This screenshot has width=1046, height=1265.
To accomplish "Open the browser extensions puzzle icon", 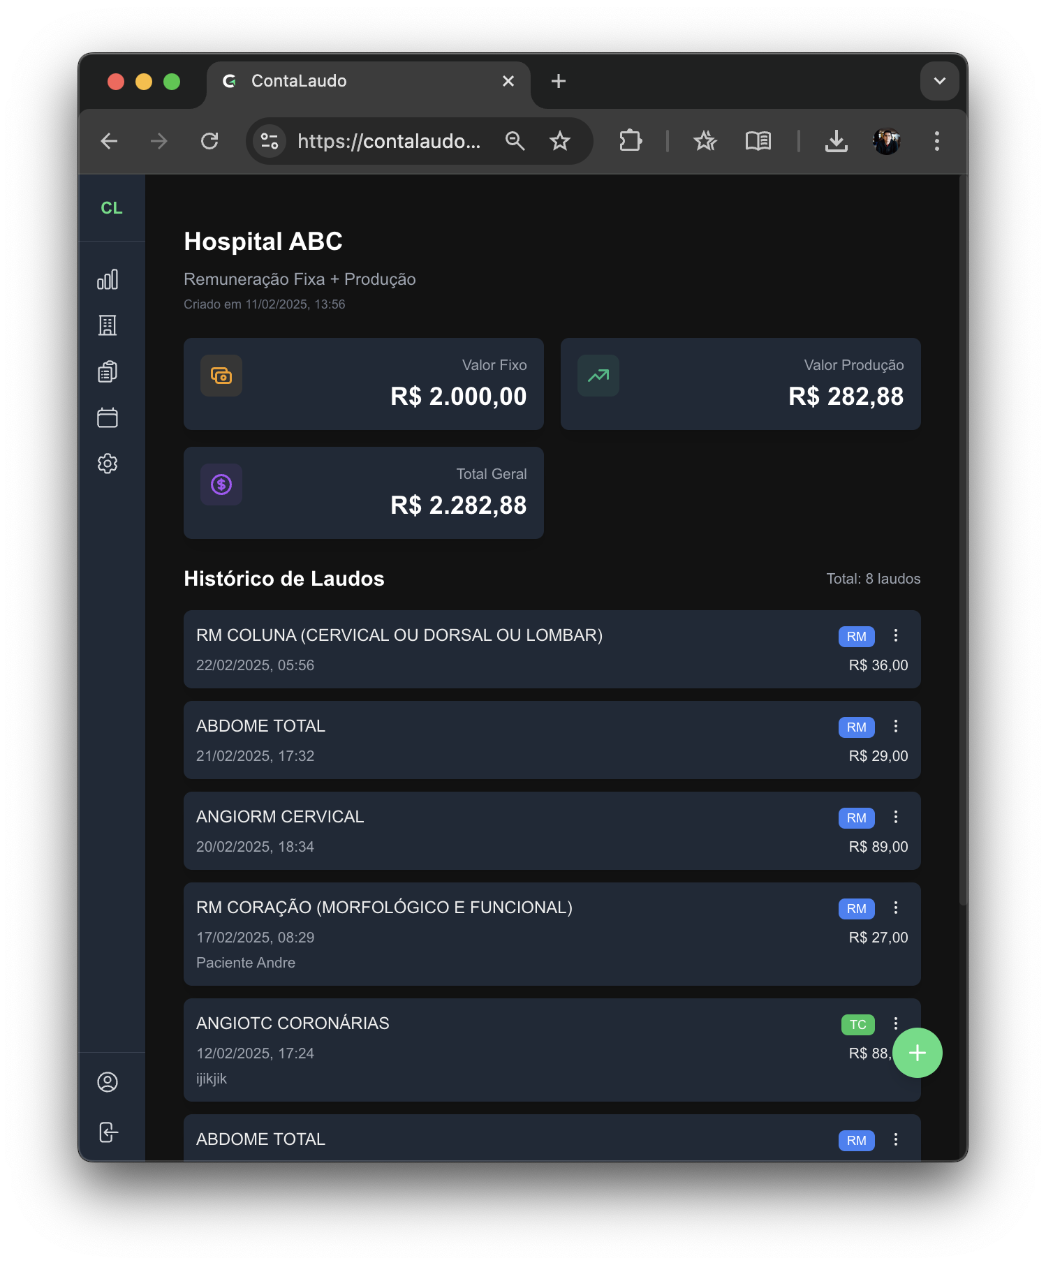I will point(630,141).
